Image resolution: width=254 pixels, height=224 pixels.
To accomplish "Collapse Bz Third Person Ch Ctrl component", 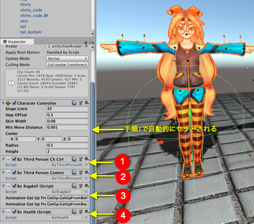I will pos(3,159).
